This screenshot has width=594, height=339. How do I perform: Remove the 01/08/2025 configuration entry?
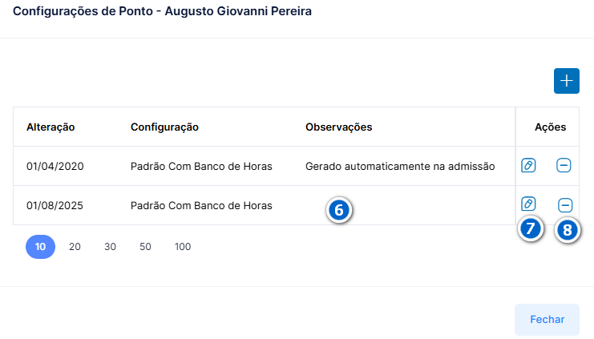565,205
